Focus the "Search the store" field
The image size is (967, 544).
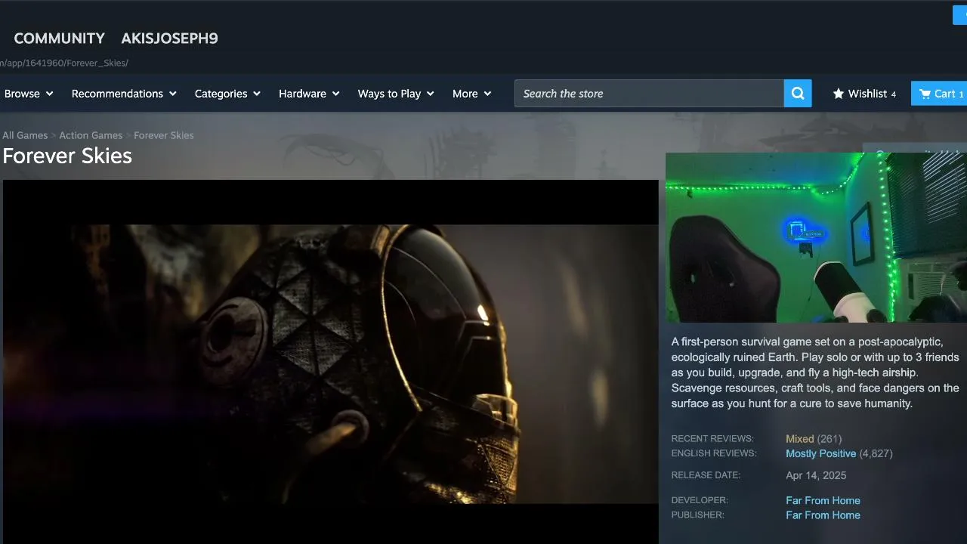[649, 94]
